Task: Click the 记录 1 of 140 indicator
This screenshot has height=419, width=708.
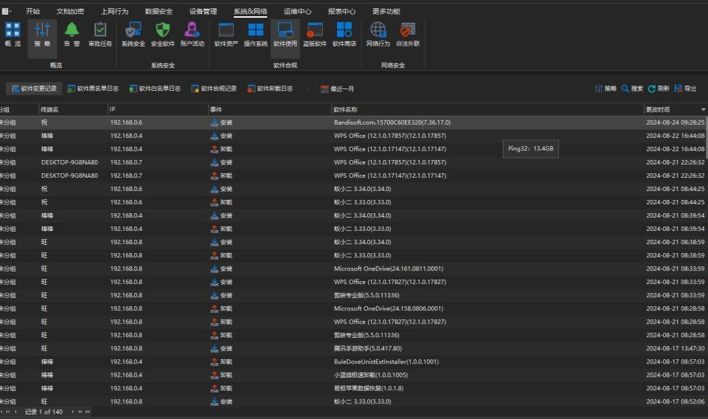Action: point(44,412)
